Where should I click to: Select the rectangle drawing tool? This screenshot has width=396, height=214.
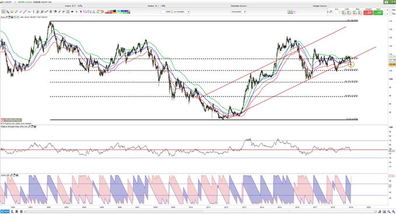85,12
